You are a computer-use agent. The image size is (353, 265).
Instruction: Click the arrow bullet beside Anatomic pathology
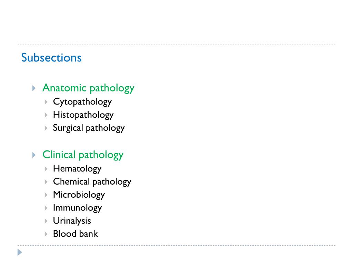pos(34,88)
